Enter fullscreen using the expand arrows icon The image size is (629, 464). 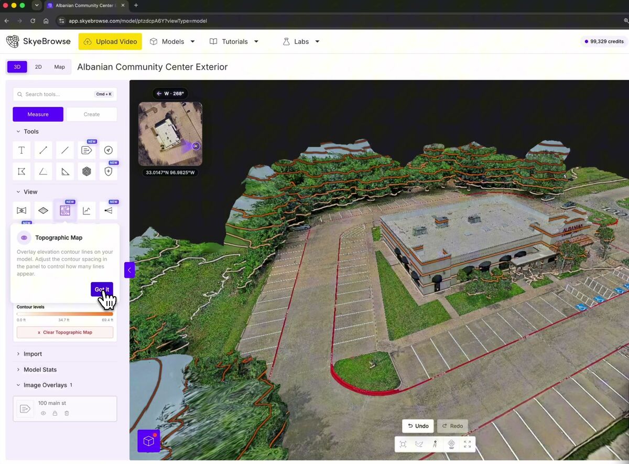tap(467, 444)
